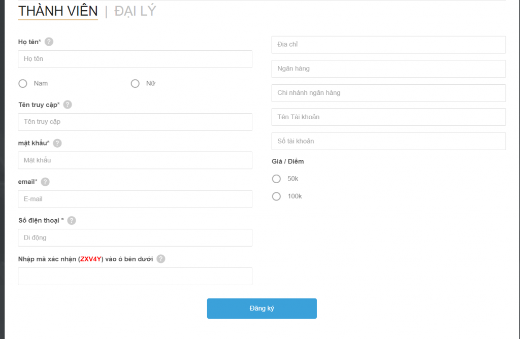Choose the 50k price option
This screenshot has width=520, height=339.
[276, 179]
